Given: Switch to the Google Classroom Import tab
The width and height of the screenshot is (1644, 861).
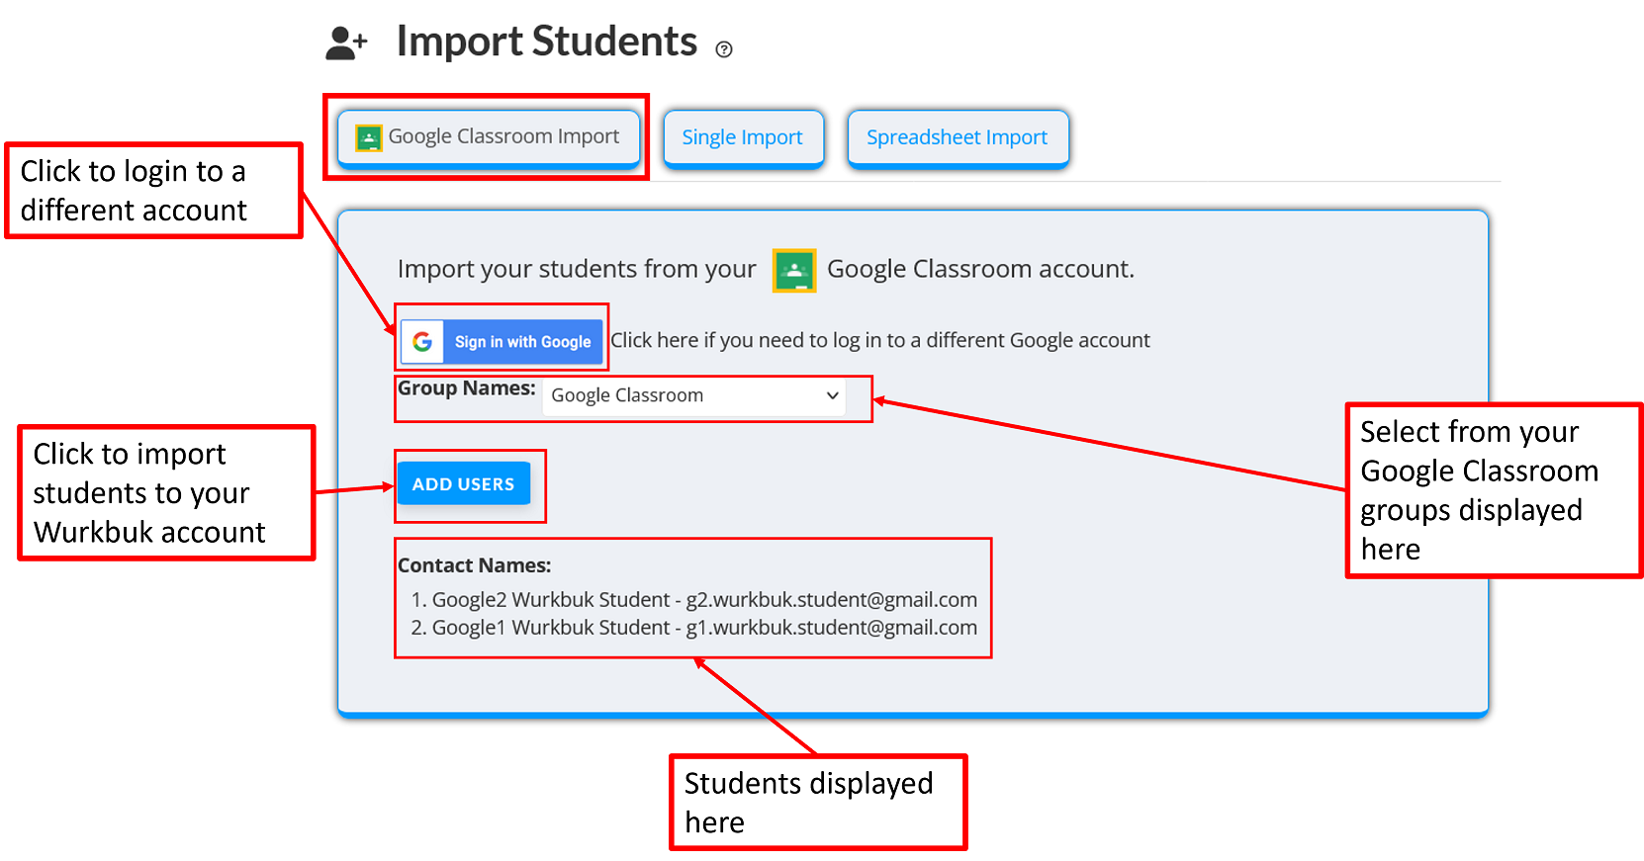Looking at the screenshot, I should (486, 136).
